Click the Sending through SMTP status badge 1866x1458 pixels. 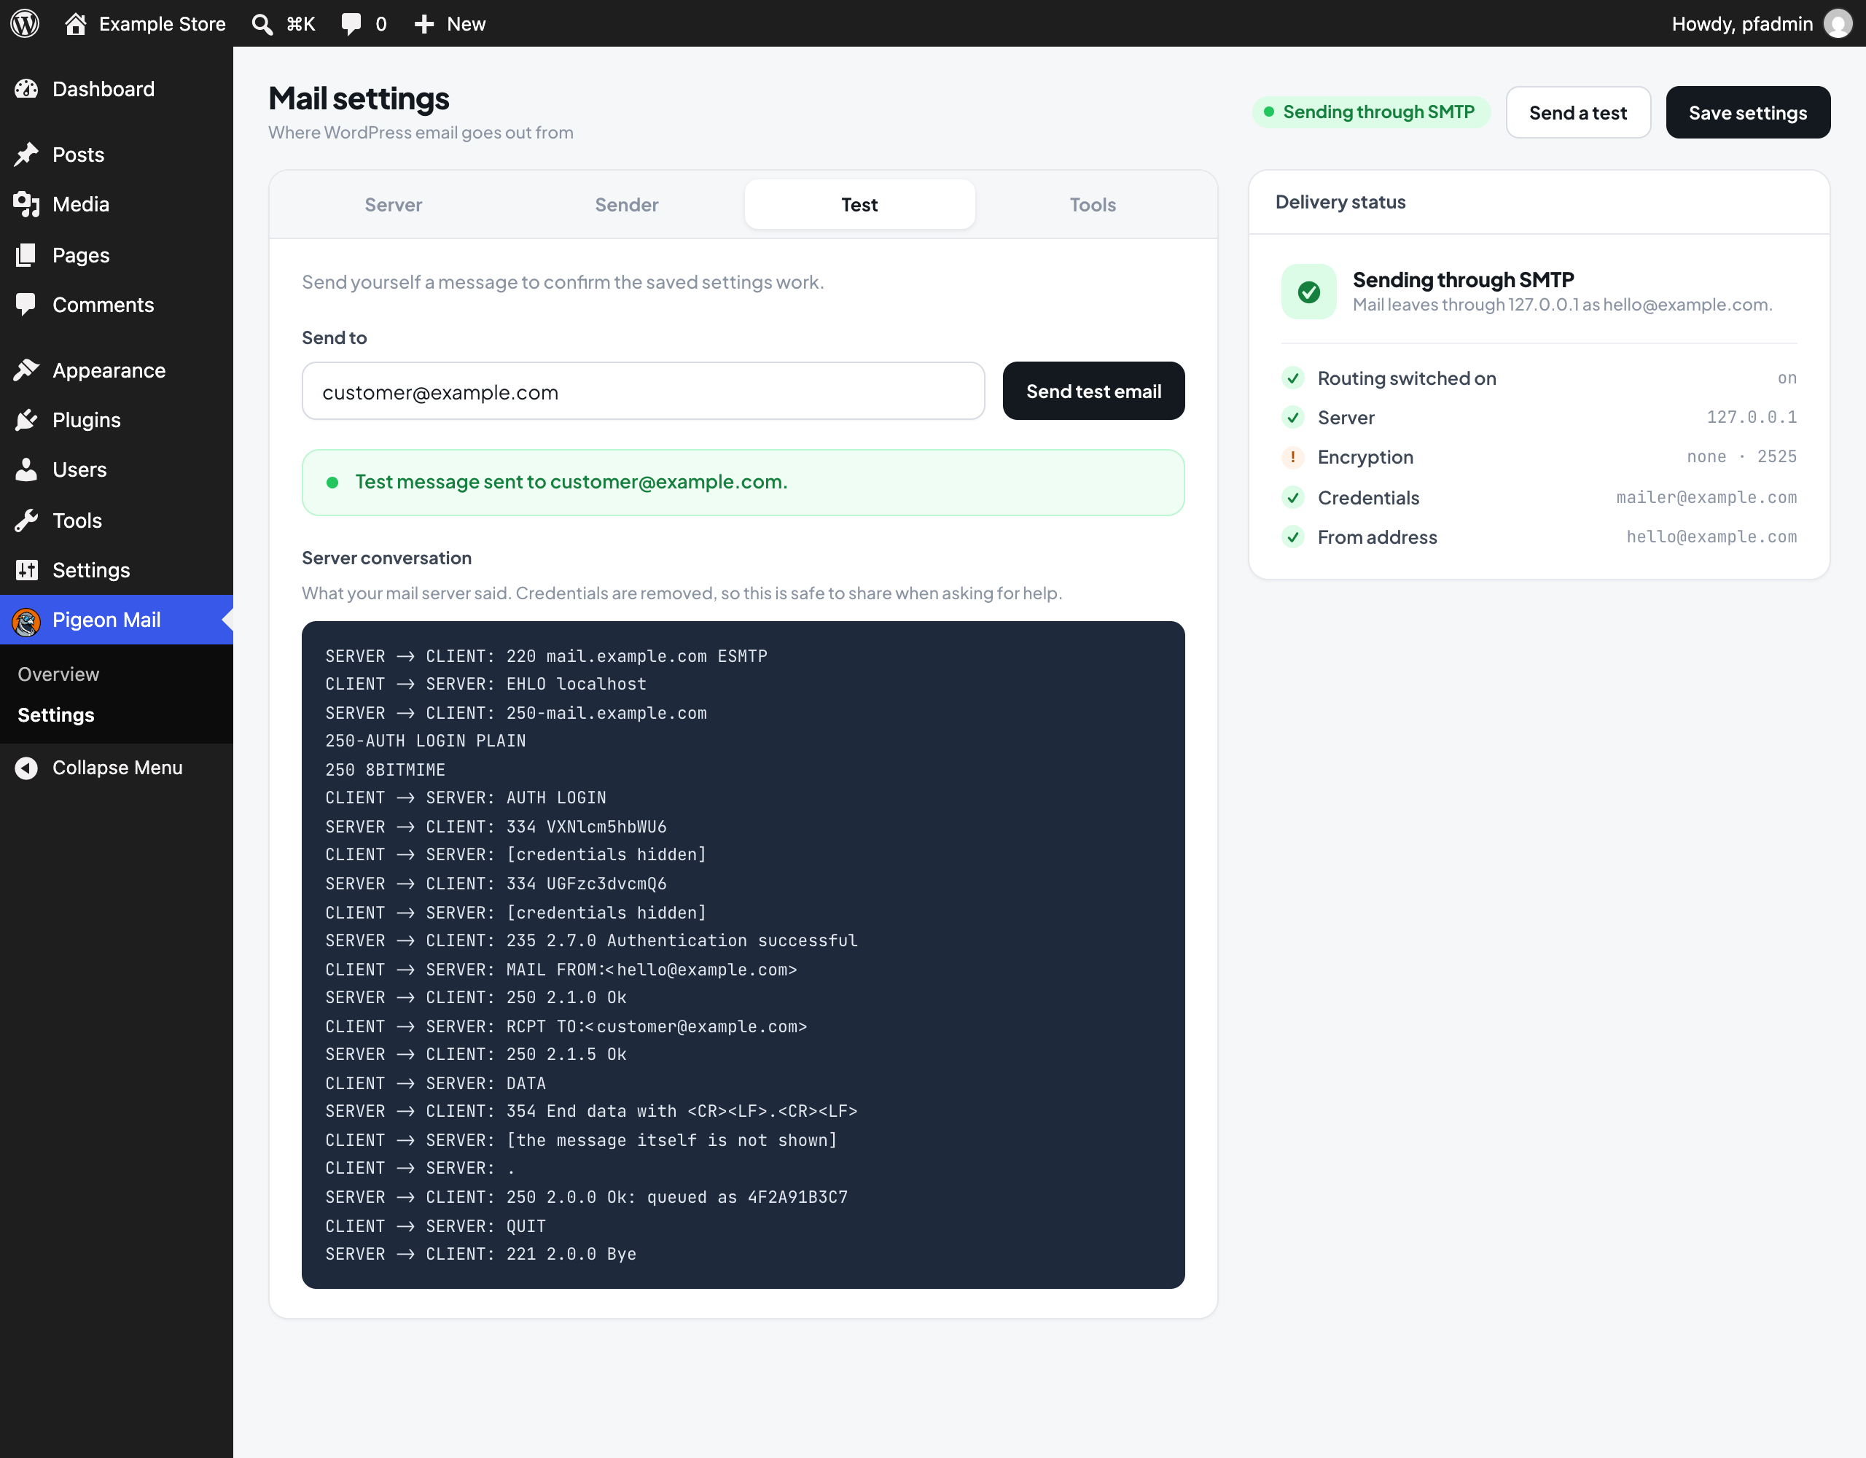1370,112
